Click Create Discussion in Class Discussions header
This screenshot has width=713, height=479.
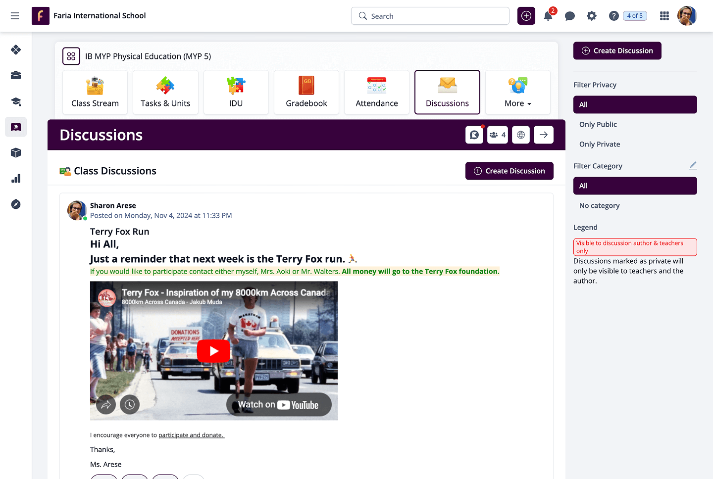[509, 171]
